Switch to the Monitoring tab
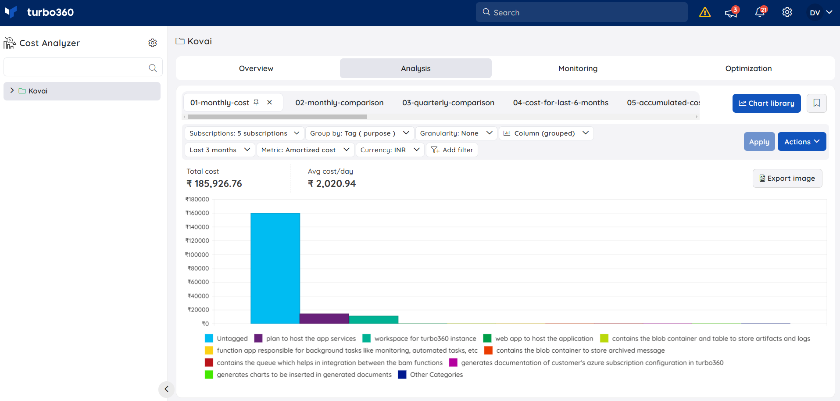This screenshot has width=840, height=401. [x=578, y=68]
